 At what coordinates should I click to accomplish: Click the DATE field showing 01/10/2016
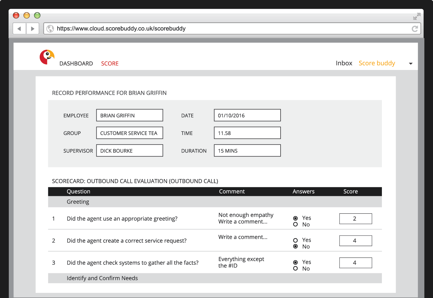tap(247, 115)
